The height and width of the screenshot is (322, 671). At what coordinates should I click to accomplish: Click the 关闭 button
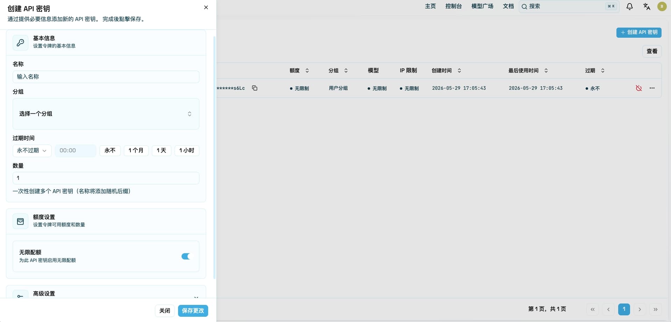tap(165, 311)
